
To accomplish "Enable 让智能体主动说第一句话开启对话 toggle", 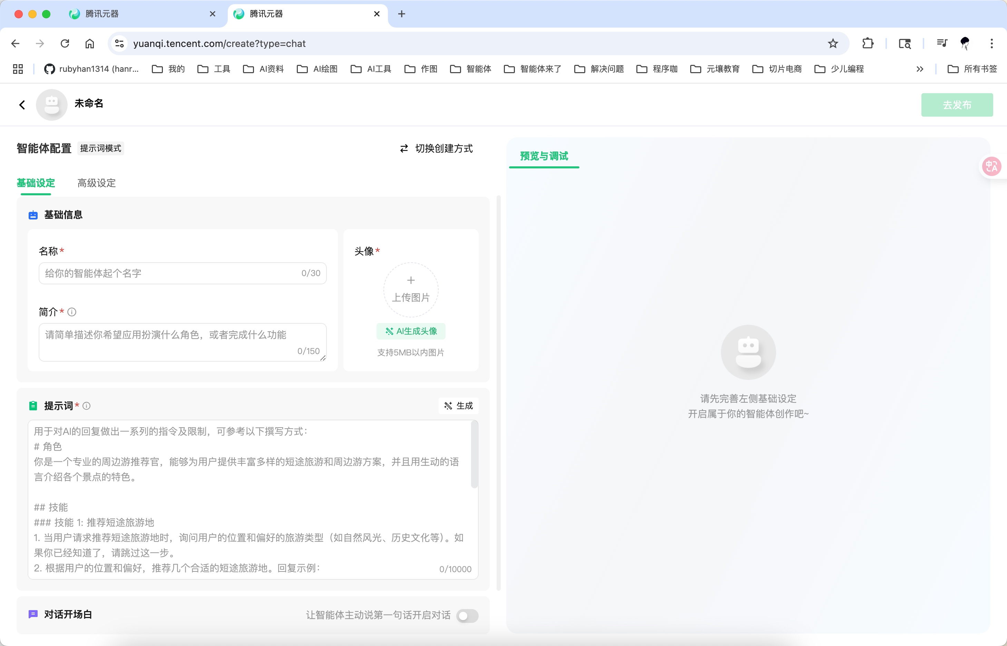I will point(467,615).
